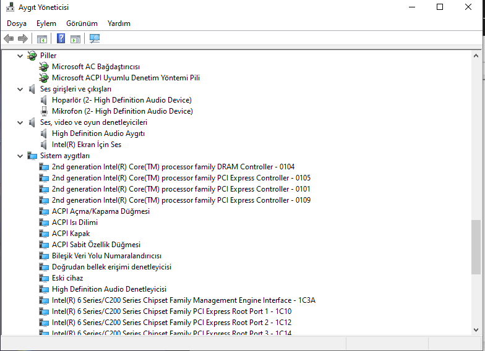Click the Device Manager title bar icon
Screen dimensions: 485x351
tap(10, 7)
